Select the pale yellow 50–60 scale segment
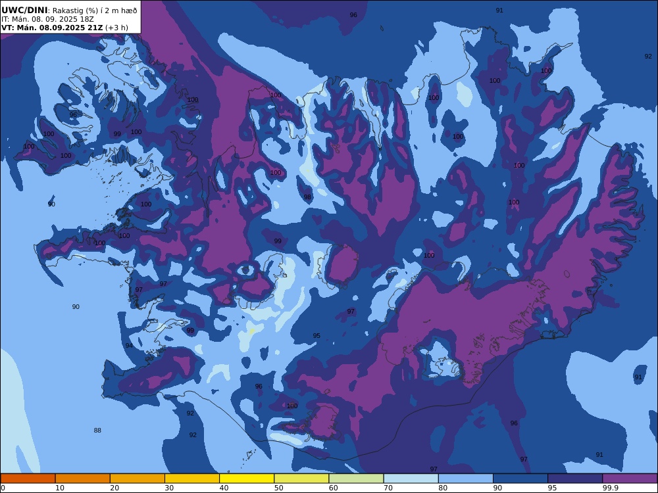Image resolution: width=658 pixels, height=493 pixels. (x=301, y=479)
